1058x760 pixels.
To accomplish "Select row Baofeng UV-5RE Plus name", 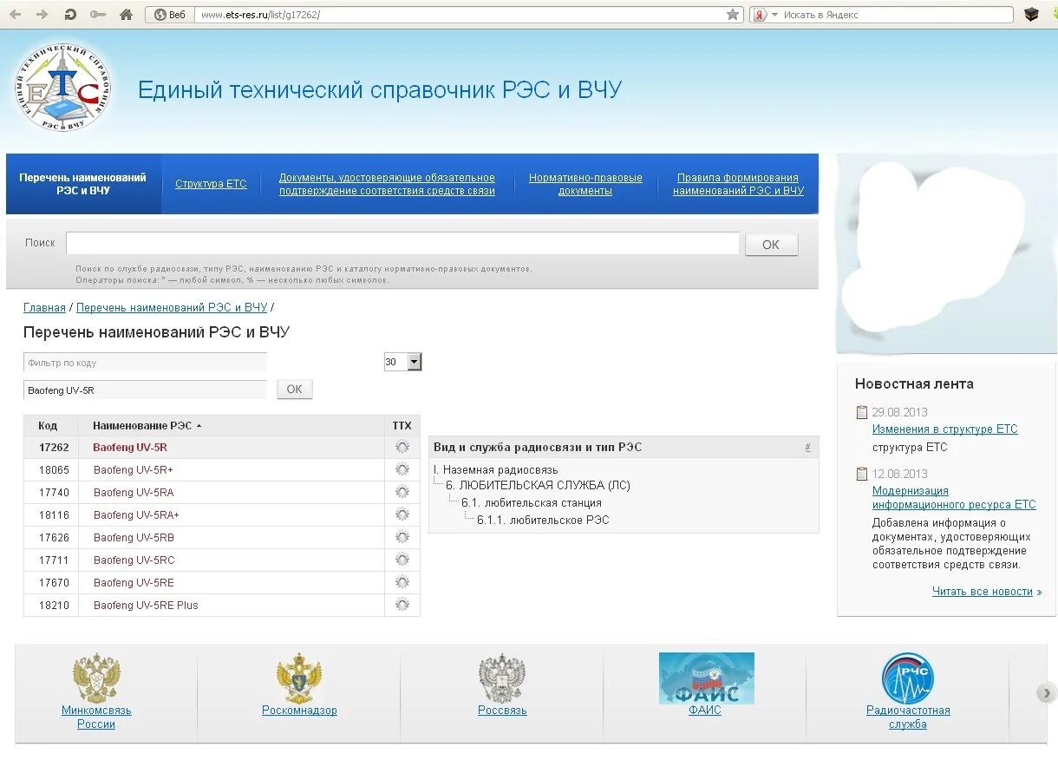I will coord(146,606).
